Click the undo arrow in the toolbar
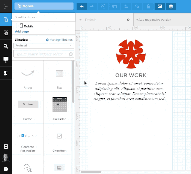The height and width of the screenshot is (174, 191). click(x=82, y=6)
